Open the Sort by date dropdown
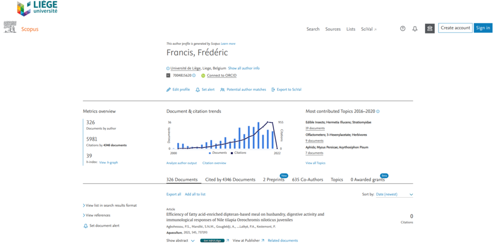 click(394, 195)
